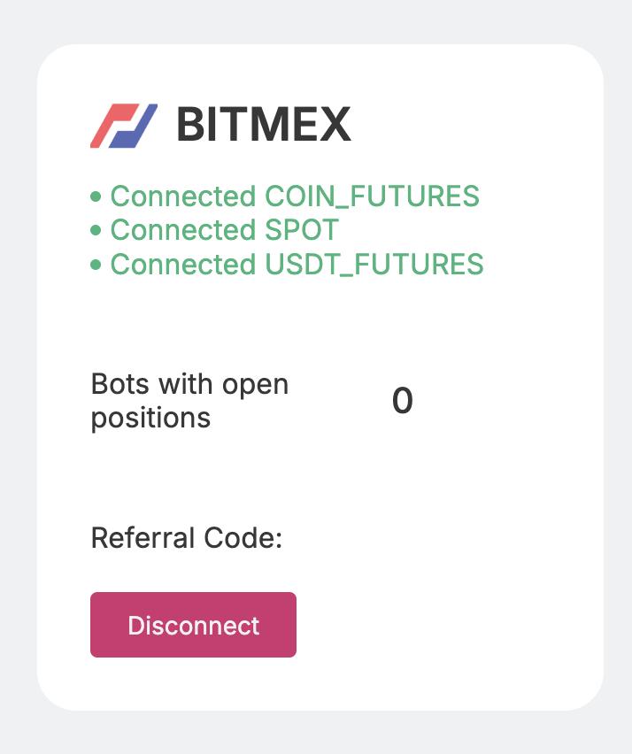Screen dimensions: 632x754
Task: Click the SPOT word in status list
Action: pyautogui.click(x=302, y=231)
